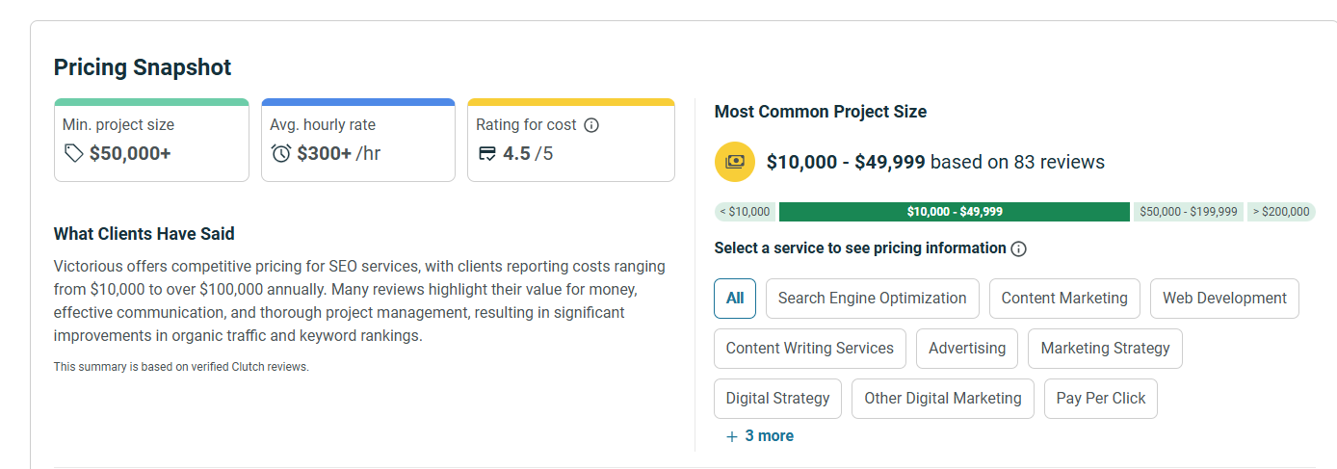Click the yellow money icon for project size
1337x469 pixels.
coord(735,162)
